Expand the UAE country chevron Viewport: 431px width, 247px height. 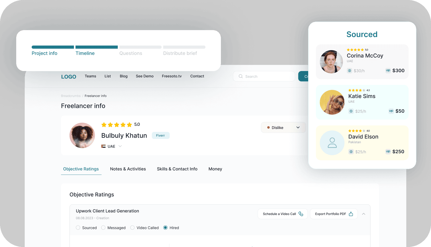pos(120,146)
